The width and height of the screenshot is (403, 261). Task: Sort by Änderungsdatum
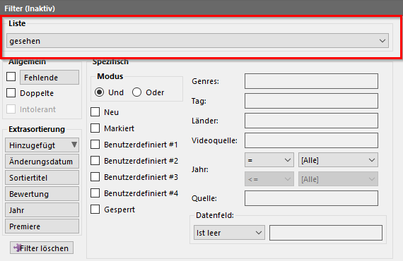42,162
